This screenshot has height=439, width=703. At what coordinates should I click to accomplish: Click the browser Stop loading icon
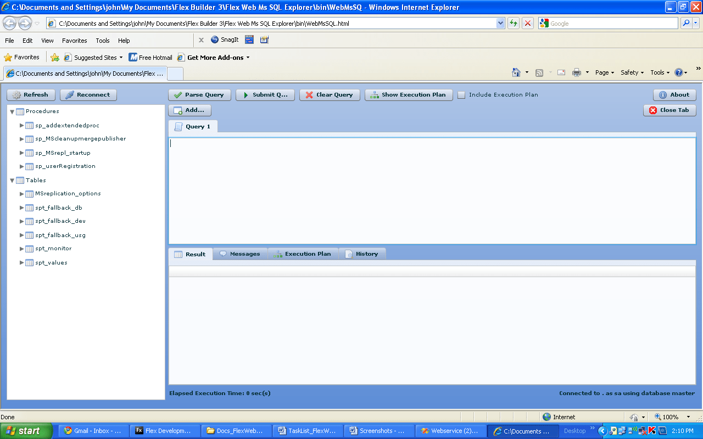click(528, 23)
